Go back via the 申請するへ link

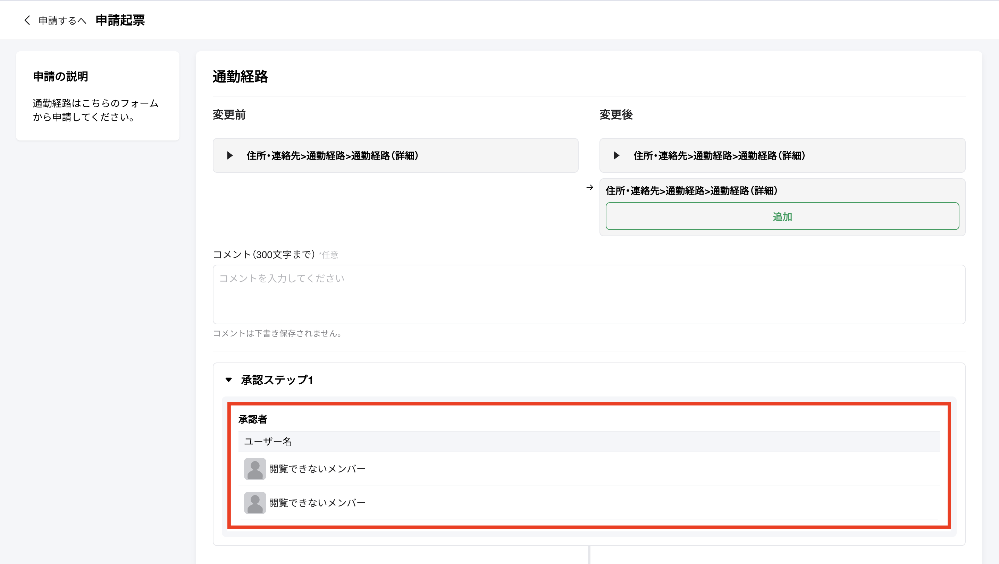(62, 20)
